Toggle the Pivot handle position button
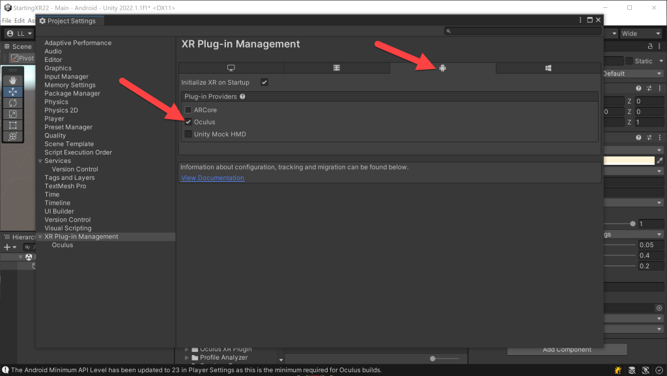The height and width of the screenshot is (376, 667). 22,58
